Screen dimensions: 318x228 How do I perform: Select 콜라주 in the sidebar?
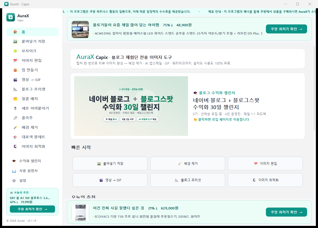coord(32,118)
